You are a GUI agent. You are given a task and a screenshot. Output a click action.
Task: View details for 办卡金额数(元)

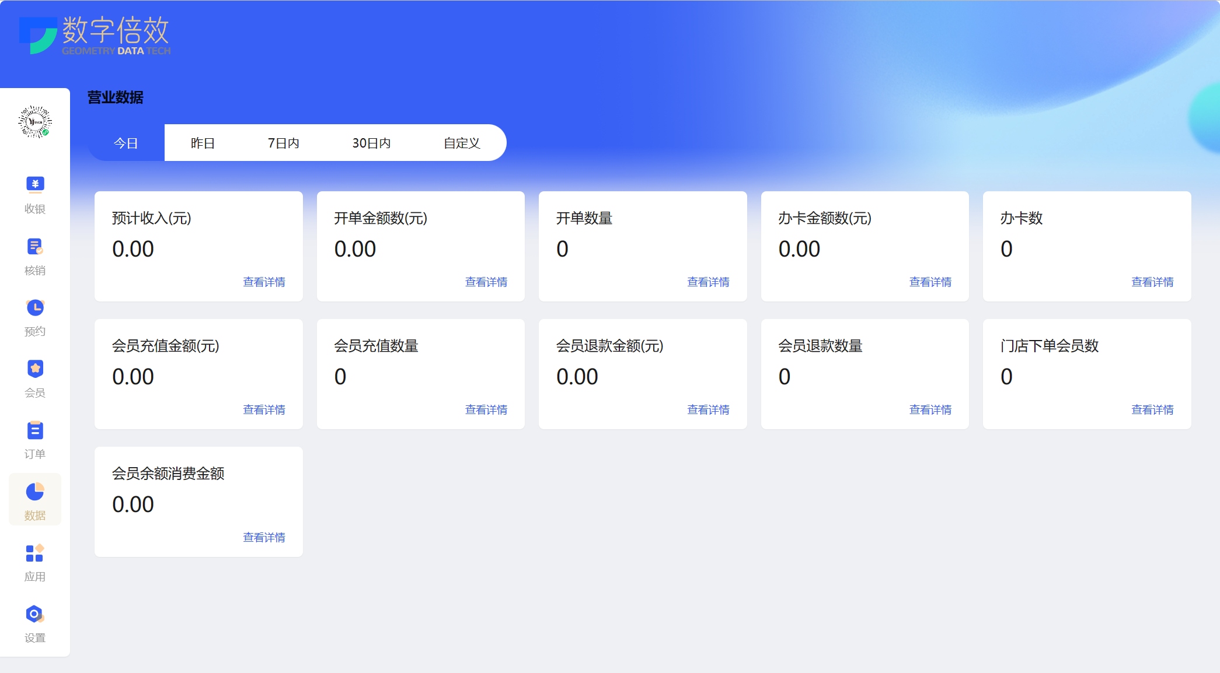click(930, 282)
